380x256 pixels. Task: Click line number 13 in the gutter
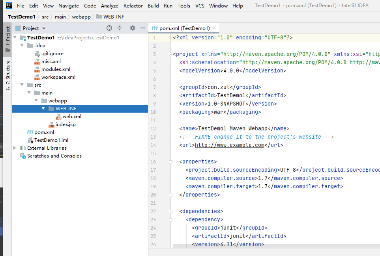(x=153, y=137)
